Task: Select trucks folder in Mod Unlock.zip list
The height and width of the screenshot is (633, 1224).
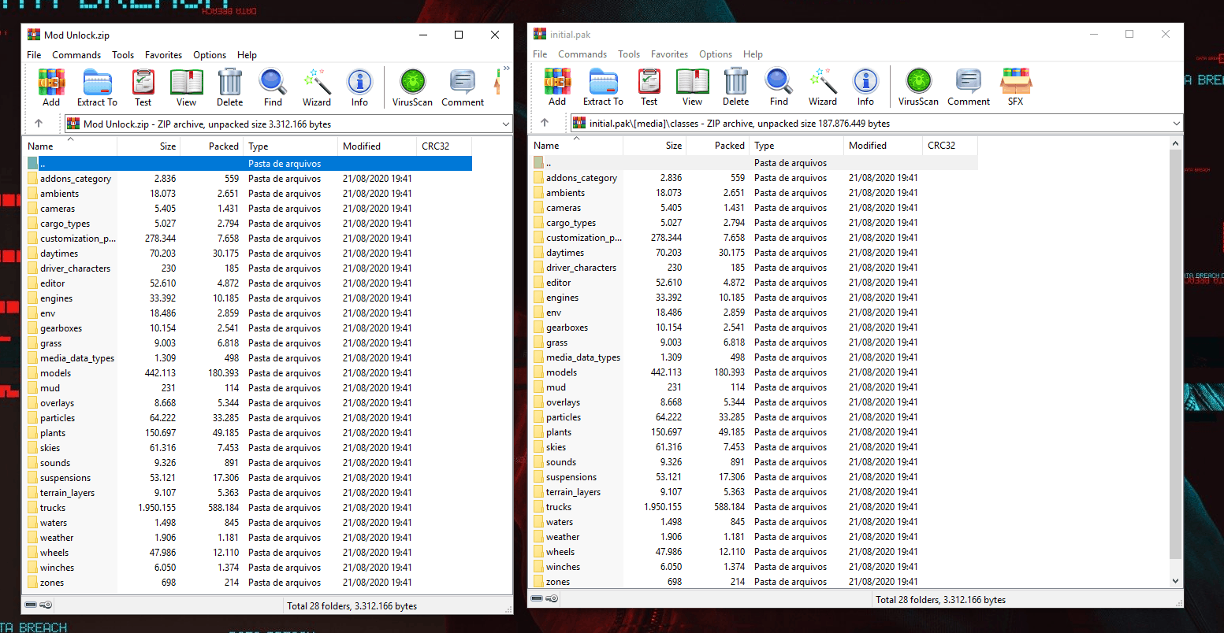Action: coord(54,508)
